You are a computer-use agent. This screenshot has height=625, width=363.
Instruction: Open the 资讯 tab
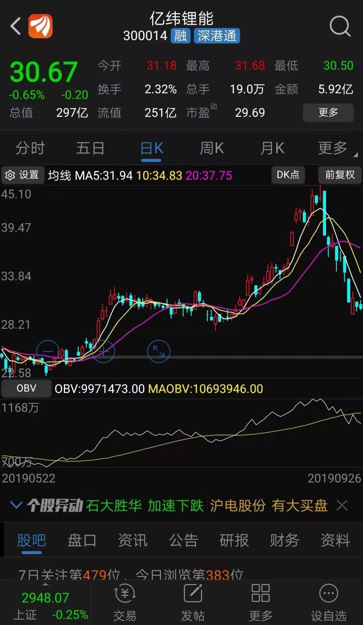tap(133, 541)
